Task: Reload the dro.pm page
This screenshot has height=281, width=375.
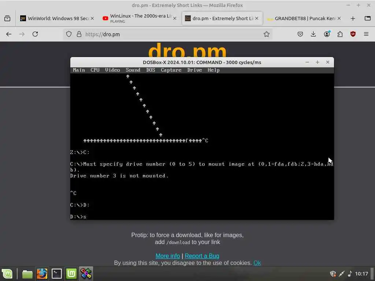Action: point(35,34)
